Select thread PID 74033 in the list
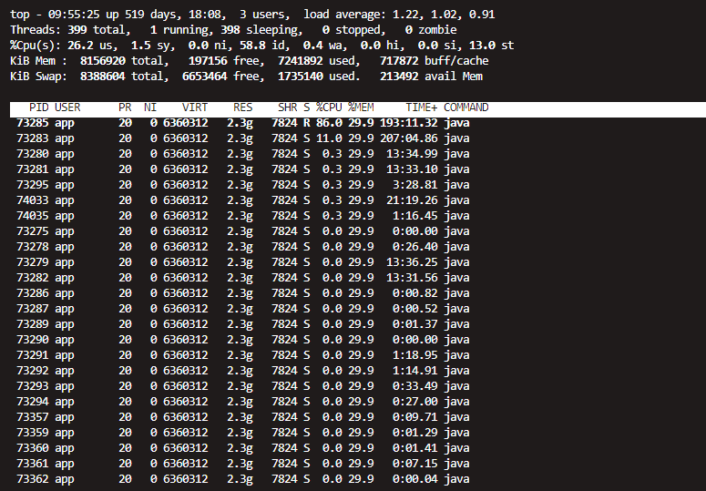 click(32, 200)
